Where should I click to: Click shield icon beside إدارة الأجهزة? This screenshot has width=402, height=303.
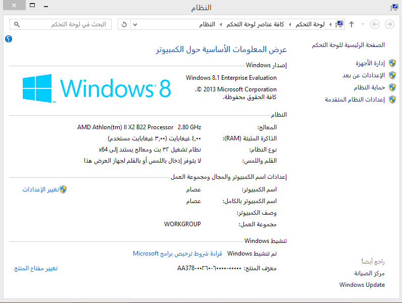[392, 63]
